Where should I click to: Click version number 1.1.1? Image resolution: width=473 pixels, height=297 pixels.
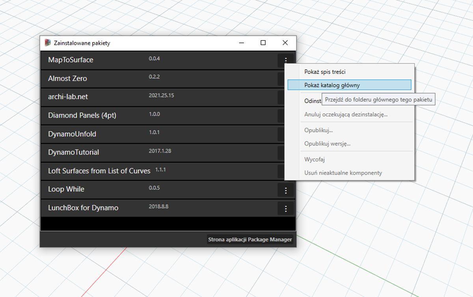click(x=160, y=169)
